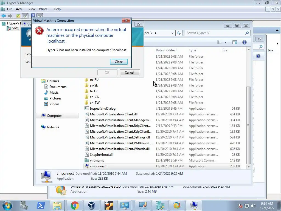
Task: Open the Window menu
Action: [44, 9]
